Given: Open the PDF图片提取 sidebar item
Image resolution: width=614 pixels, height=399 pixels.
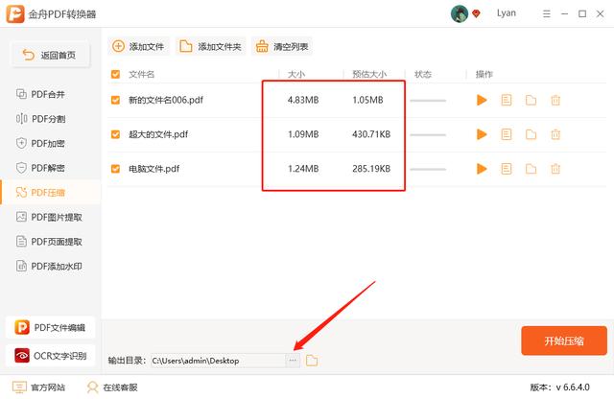Looking at the screenshot, I should click(x=49, y=218).
